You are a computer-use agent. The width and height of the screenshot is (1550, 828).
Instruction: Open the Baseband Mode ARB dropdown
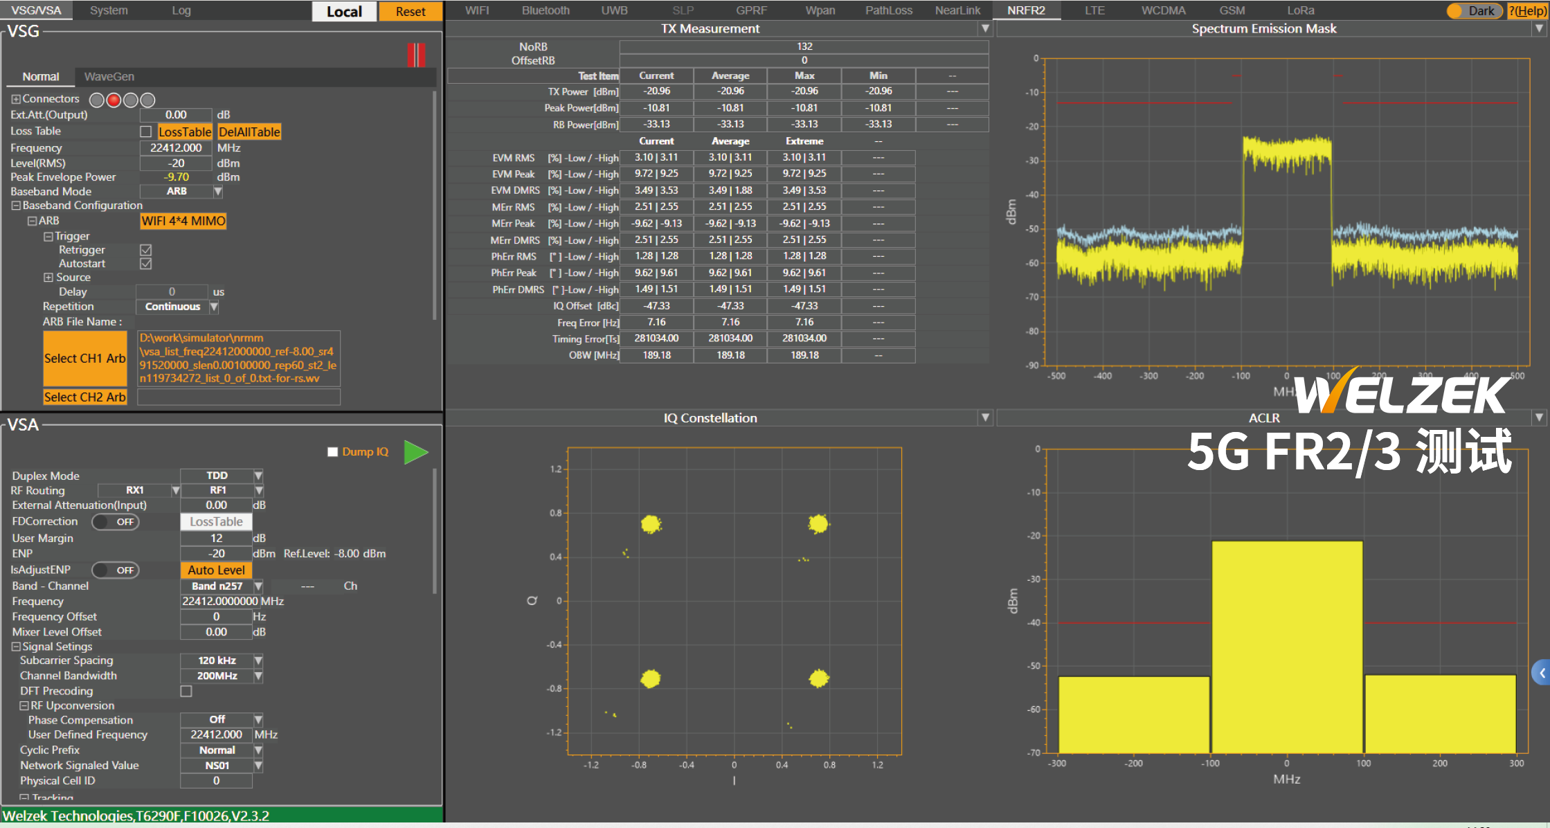(x=218, y=191)
